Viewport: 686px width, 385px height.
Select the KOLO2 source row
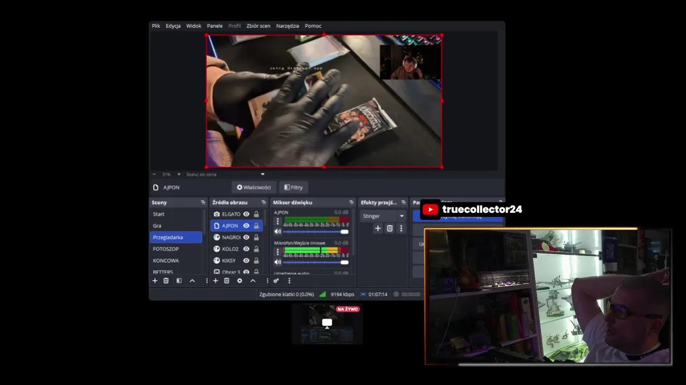tap(236, 249)
